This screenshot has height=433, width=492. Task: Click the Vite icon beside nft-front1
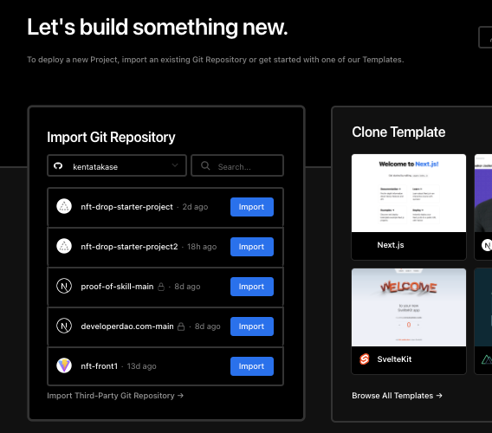coord(64,365)
